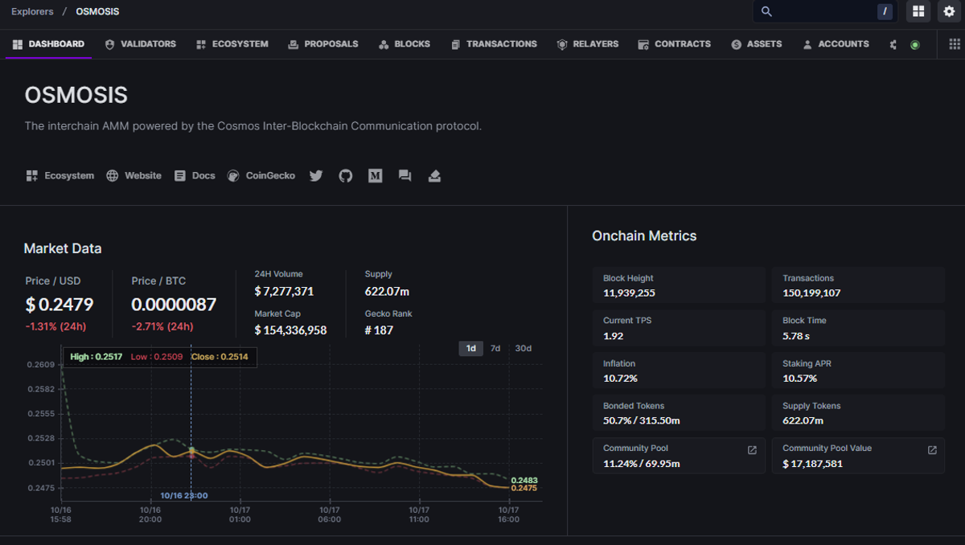Select the 7d chart range
965x545 pixels.
pyautogui.click(x=495, y=348)
